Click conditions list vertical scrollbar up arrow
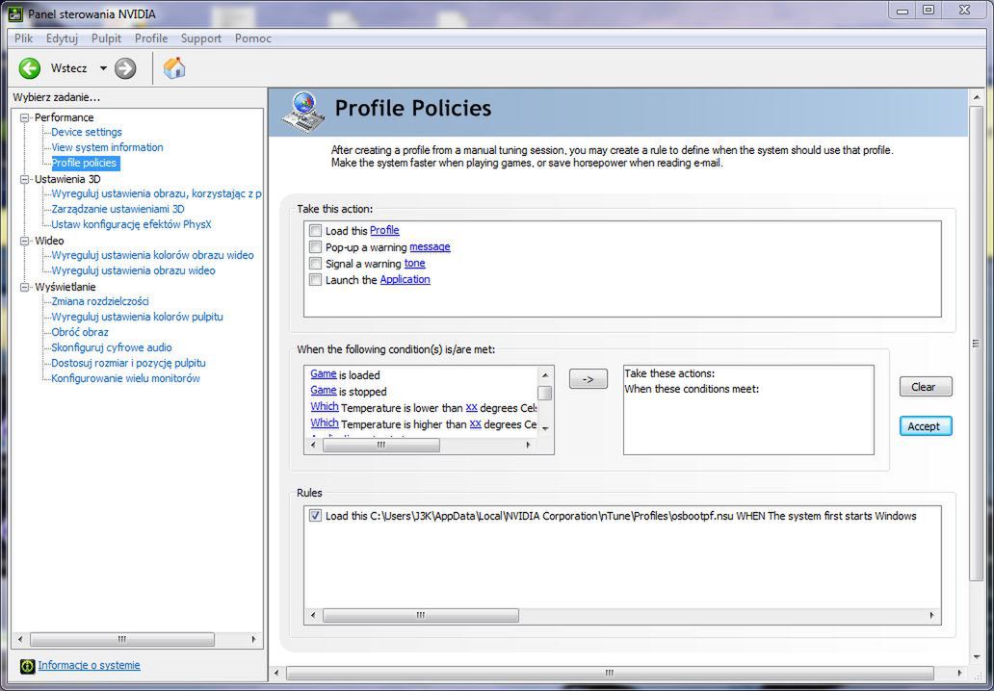The image size is (994, 691). (x=545, y=373)
